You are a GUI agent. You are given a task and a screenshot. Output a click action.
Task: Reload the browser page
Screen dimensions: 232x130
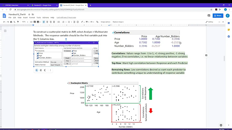10,9
